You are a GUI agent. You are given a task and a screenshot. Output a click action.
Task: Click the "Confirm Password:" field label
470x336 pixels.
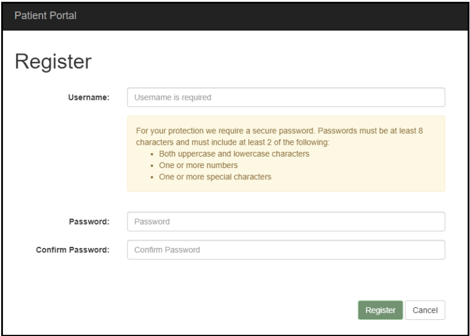(x=72, y=250)
